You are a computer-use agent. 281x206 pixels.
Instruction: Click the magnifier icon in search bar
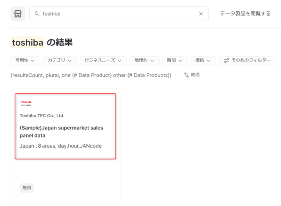(x=37, y=14)
